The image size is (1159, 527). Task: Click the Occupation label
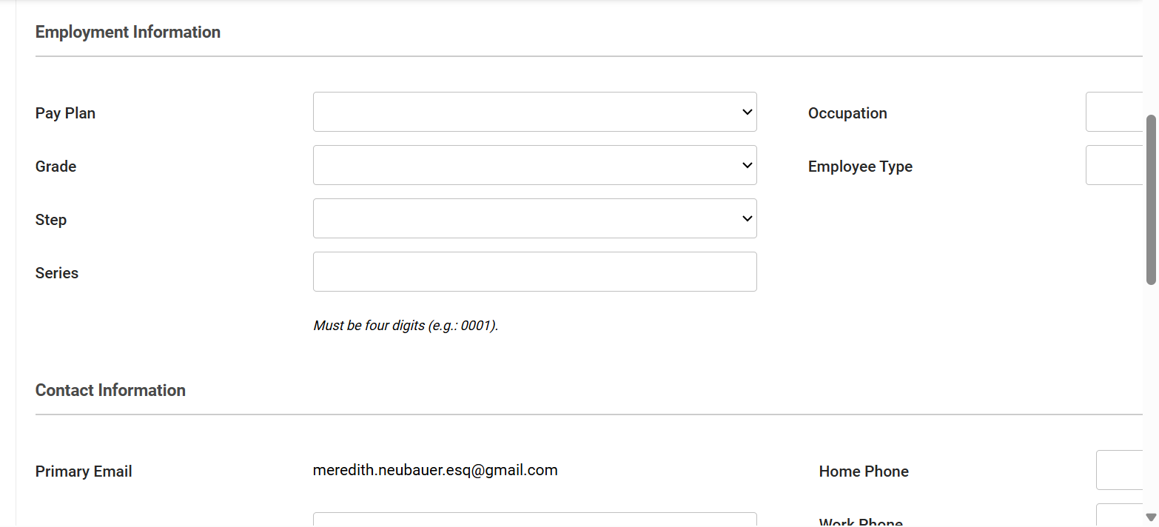pyautogui.click(x=847, y=113)
